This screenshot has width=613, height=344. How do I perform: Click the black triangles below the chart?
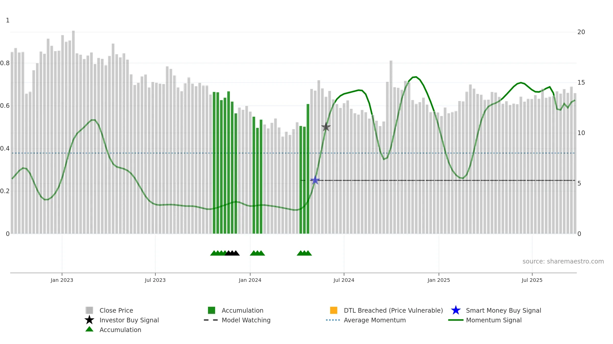point(232,253)
